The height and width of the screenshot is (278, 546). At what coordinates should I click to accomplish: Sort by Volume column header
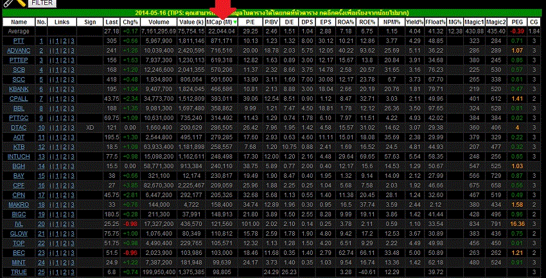click(159, 22)
